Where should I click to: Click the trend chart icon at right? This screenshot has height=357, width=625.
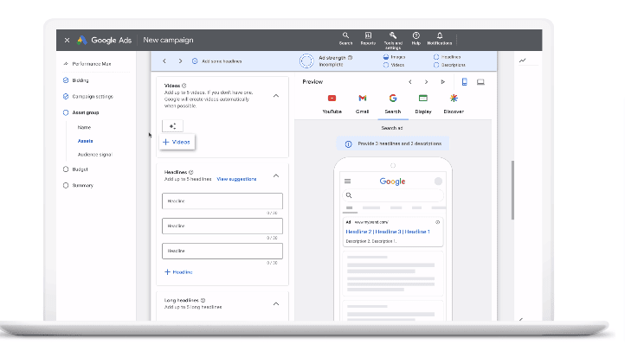[x=523, y=61]
